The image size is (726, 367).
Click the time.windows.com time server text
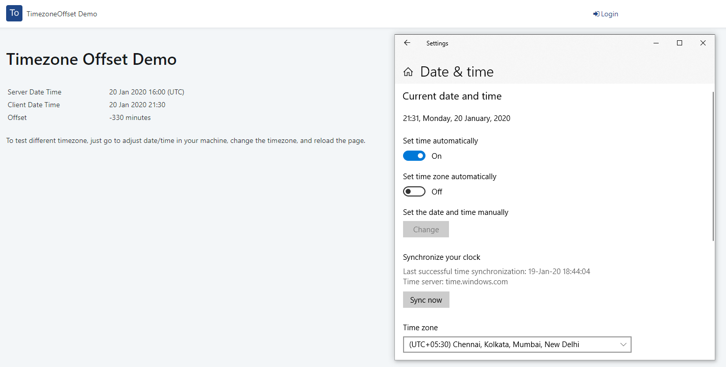477,282
